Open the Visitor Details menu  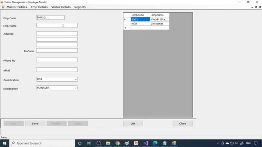61,7
